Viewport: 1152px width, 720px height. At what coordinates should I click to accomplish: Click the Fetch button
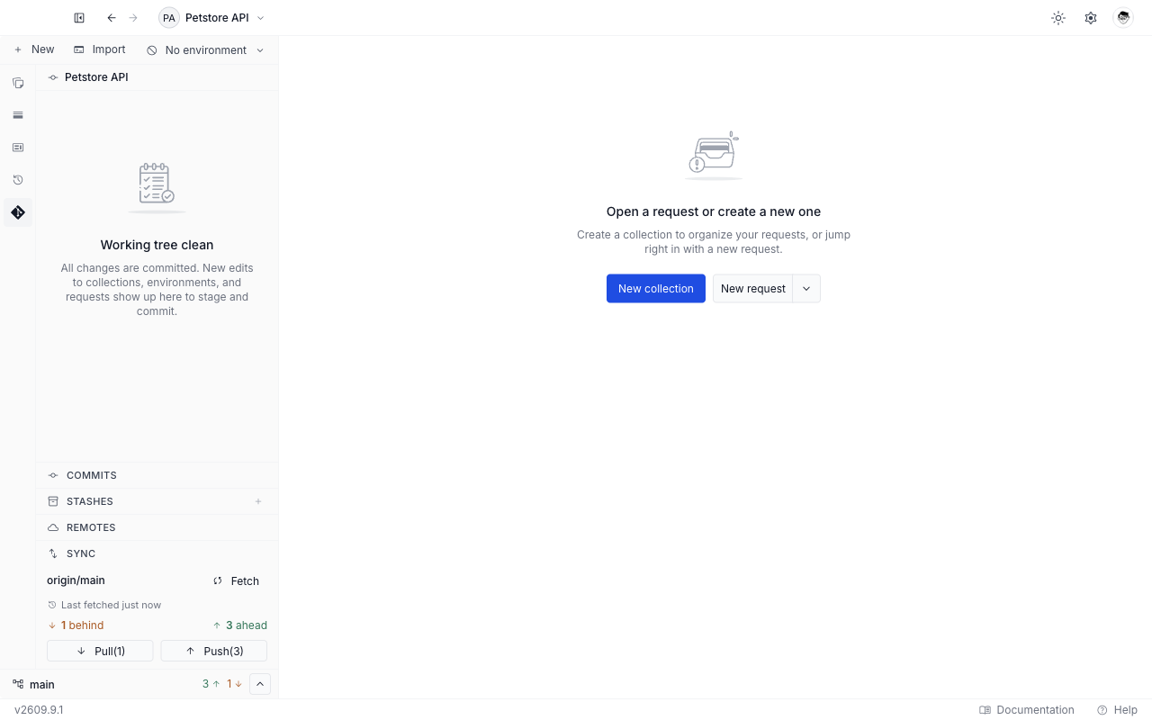point(236,581)
